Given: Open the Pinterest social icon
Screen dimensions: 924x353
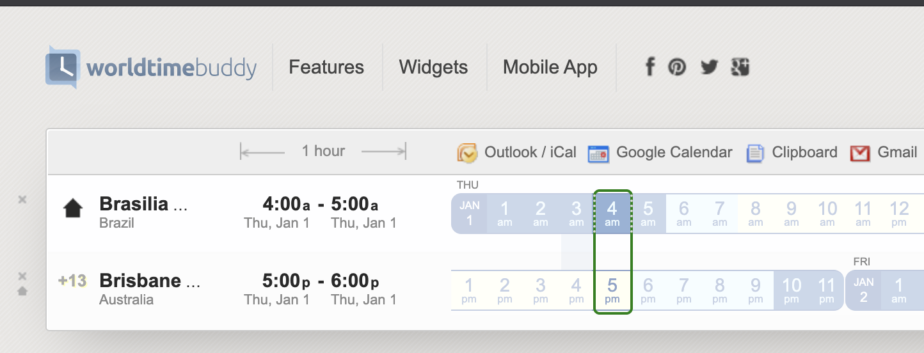Looking at the screenshot, I should [677, 67].
